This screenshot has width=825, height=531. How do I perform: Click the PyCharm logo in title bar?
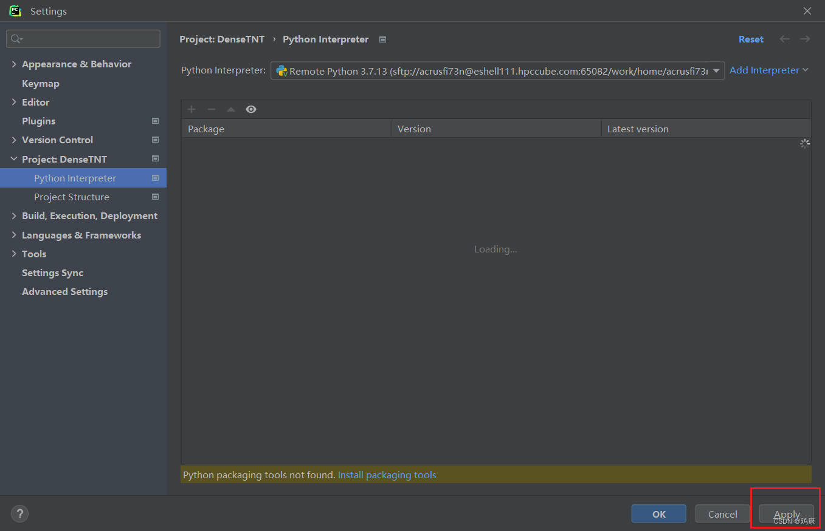pyautogui.click(x=15, y=11)
